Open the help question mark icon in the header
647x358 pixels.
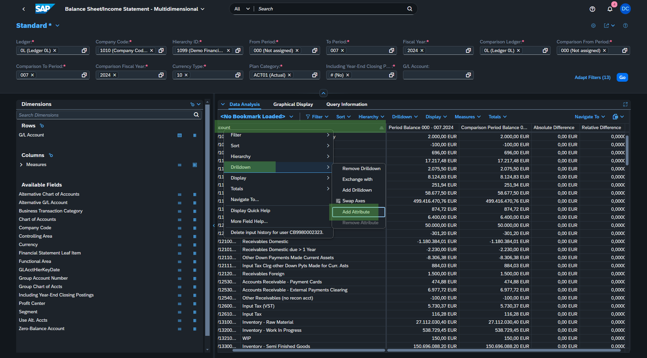592,9
